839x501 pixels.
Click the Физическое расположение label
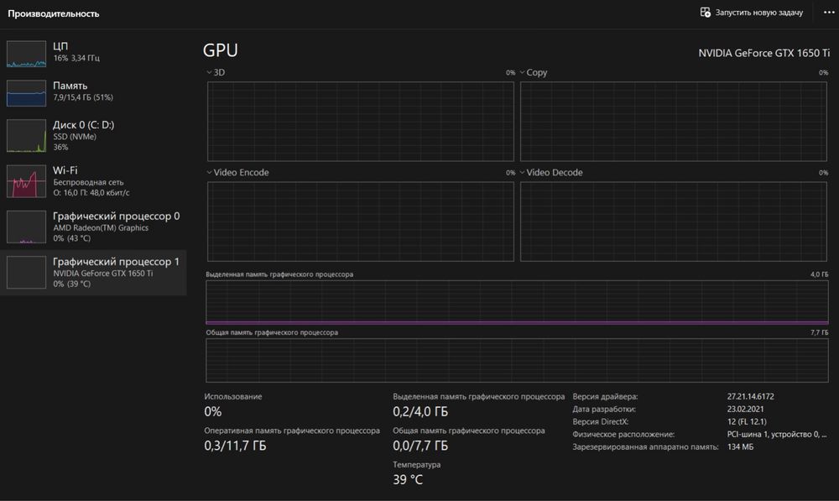click(623, 434)
